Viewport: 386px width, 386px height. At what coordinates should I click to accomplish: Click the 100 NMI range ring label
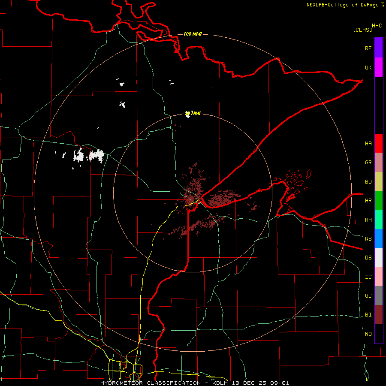tap(193, 34)
